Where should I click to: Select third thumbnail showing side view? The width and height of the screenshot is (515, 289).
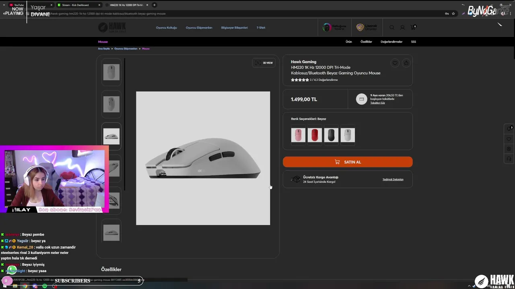[x=111, y=136]
